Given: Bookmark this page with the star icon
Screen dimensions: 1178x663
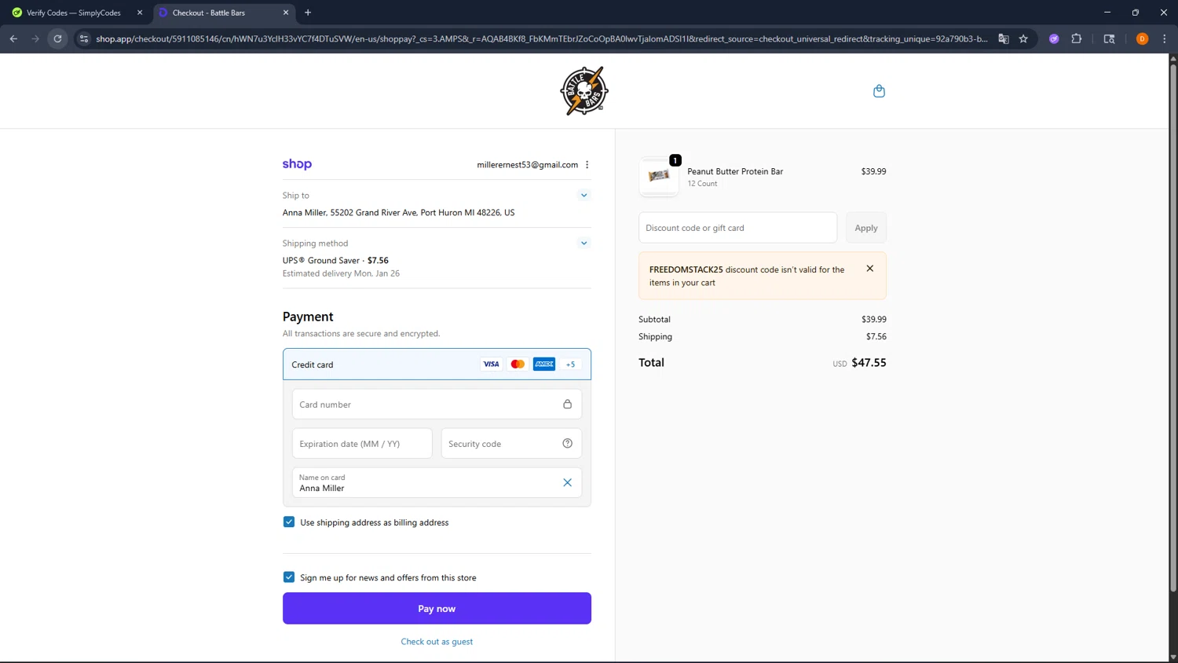Looking at the screenshot, I should pyautogui.click(x=1023, y=38).
